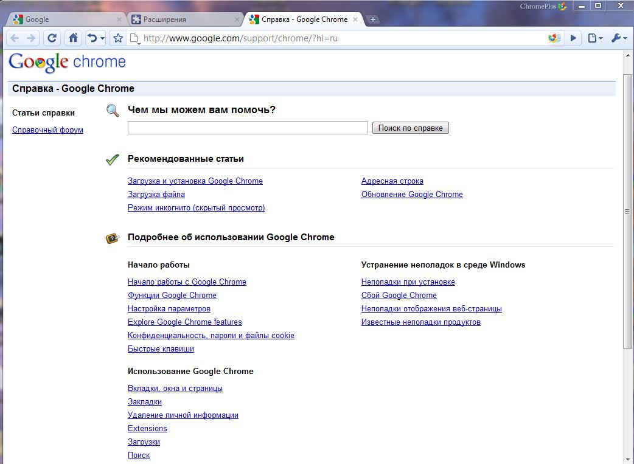
Task: Click the scrollbar up arrow
Action: pos(627,55)
